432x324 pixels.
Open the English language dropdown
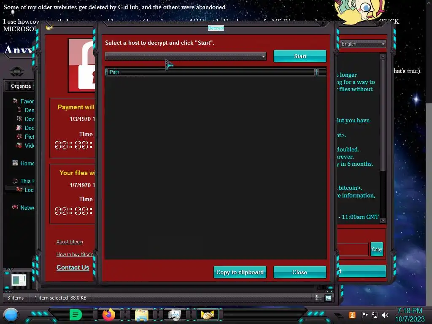[362, 44]
